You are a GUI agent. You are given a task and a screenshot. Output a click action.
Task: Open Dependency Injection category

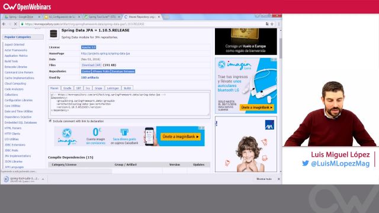click(x=18, y=117)
